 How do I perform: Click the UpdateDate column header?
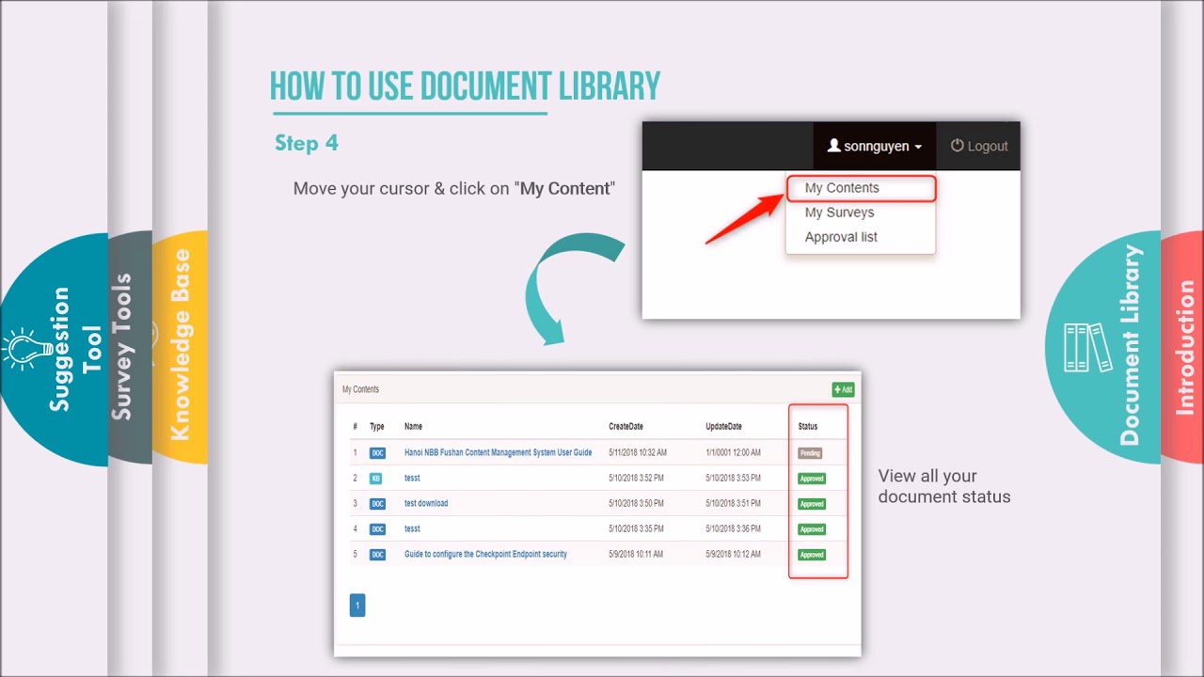point(723,427)
